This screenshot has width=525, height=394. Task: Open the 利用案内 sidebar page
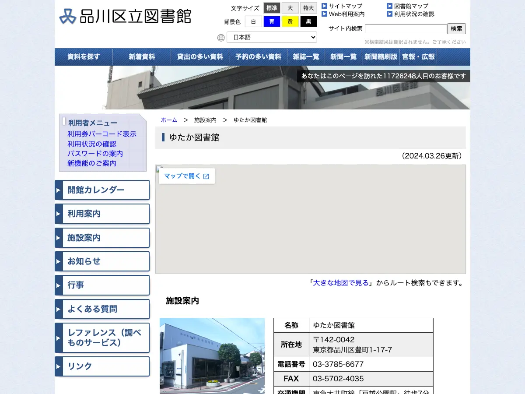coord(102,214)
